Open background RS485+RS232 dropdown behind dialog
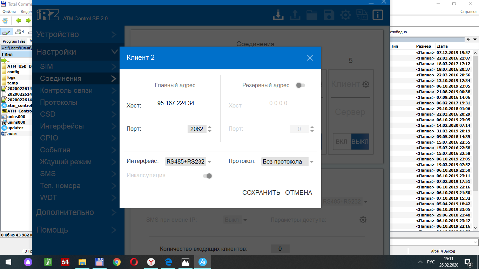The height and width of the screenshot is (269, 479). pos(345,201)
